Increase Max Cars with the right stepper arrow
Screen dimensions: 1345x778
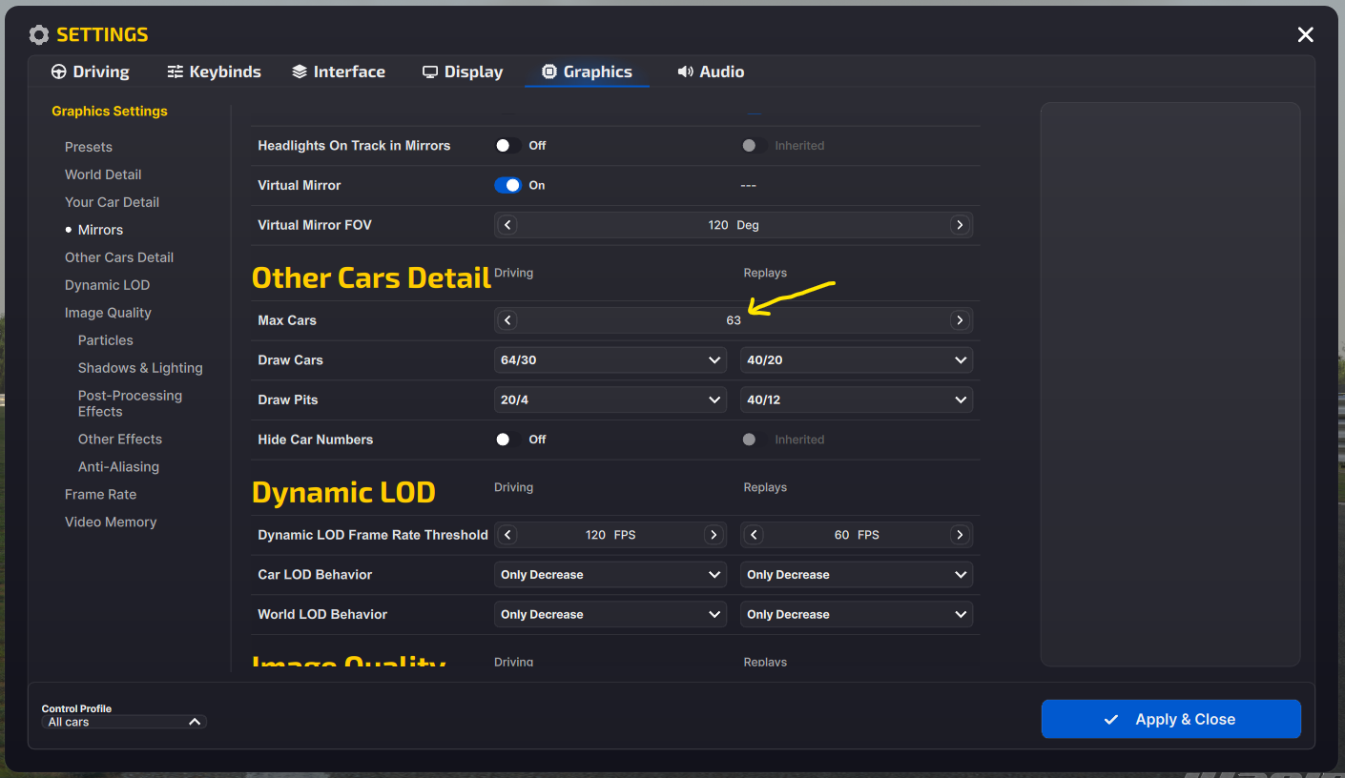(960, 320)
